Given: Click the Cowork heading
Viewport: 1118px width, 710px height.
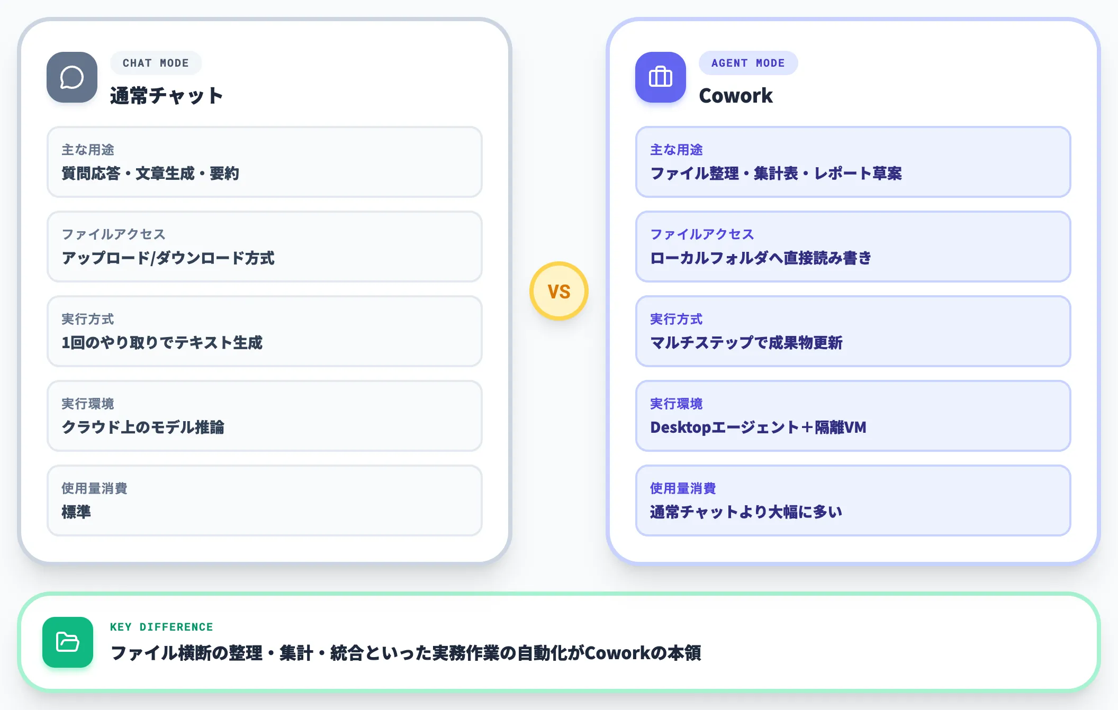Looking at the screenshot, I should pos(736,96).
